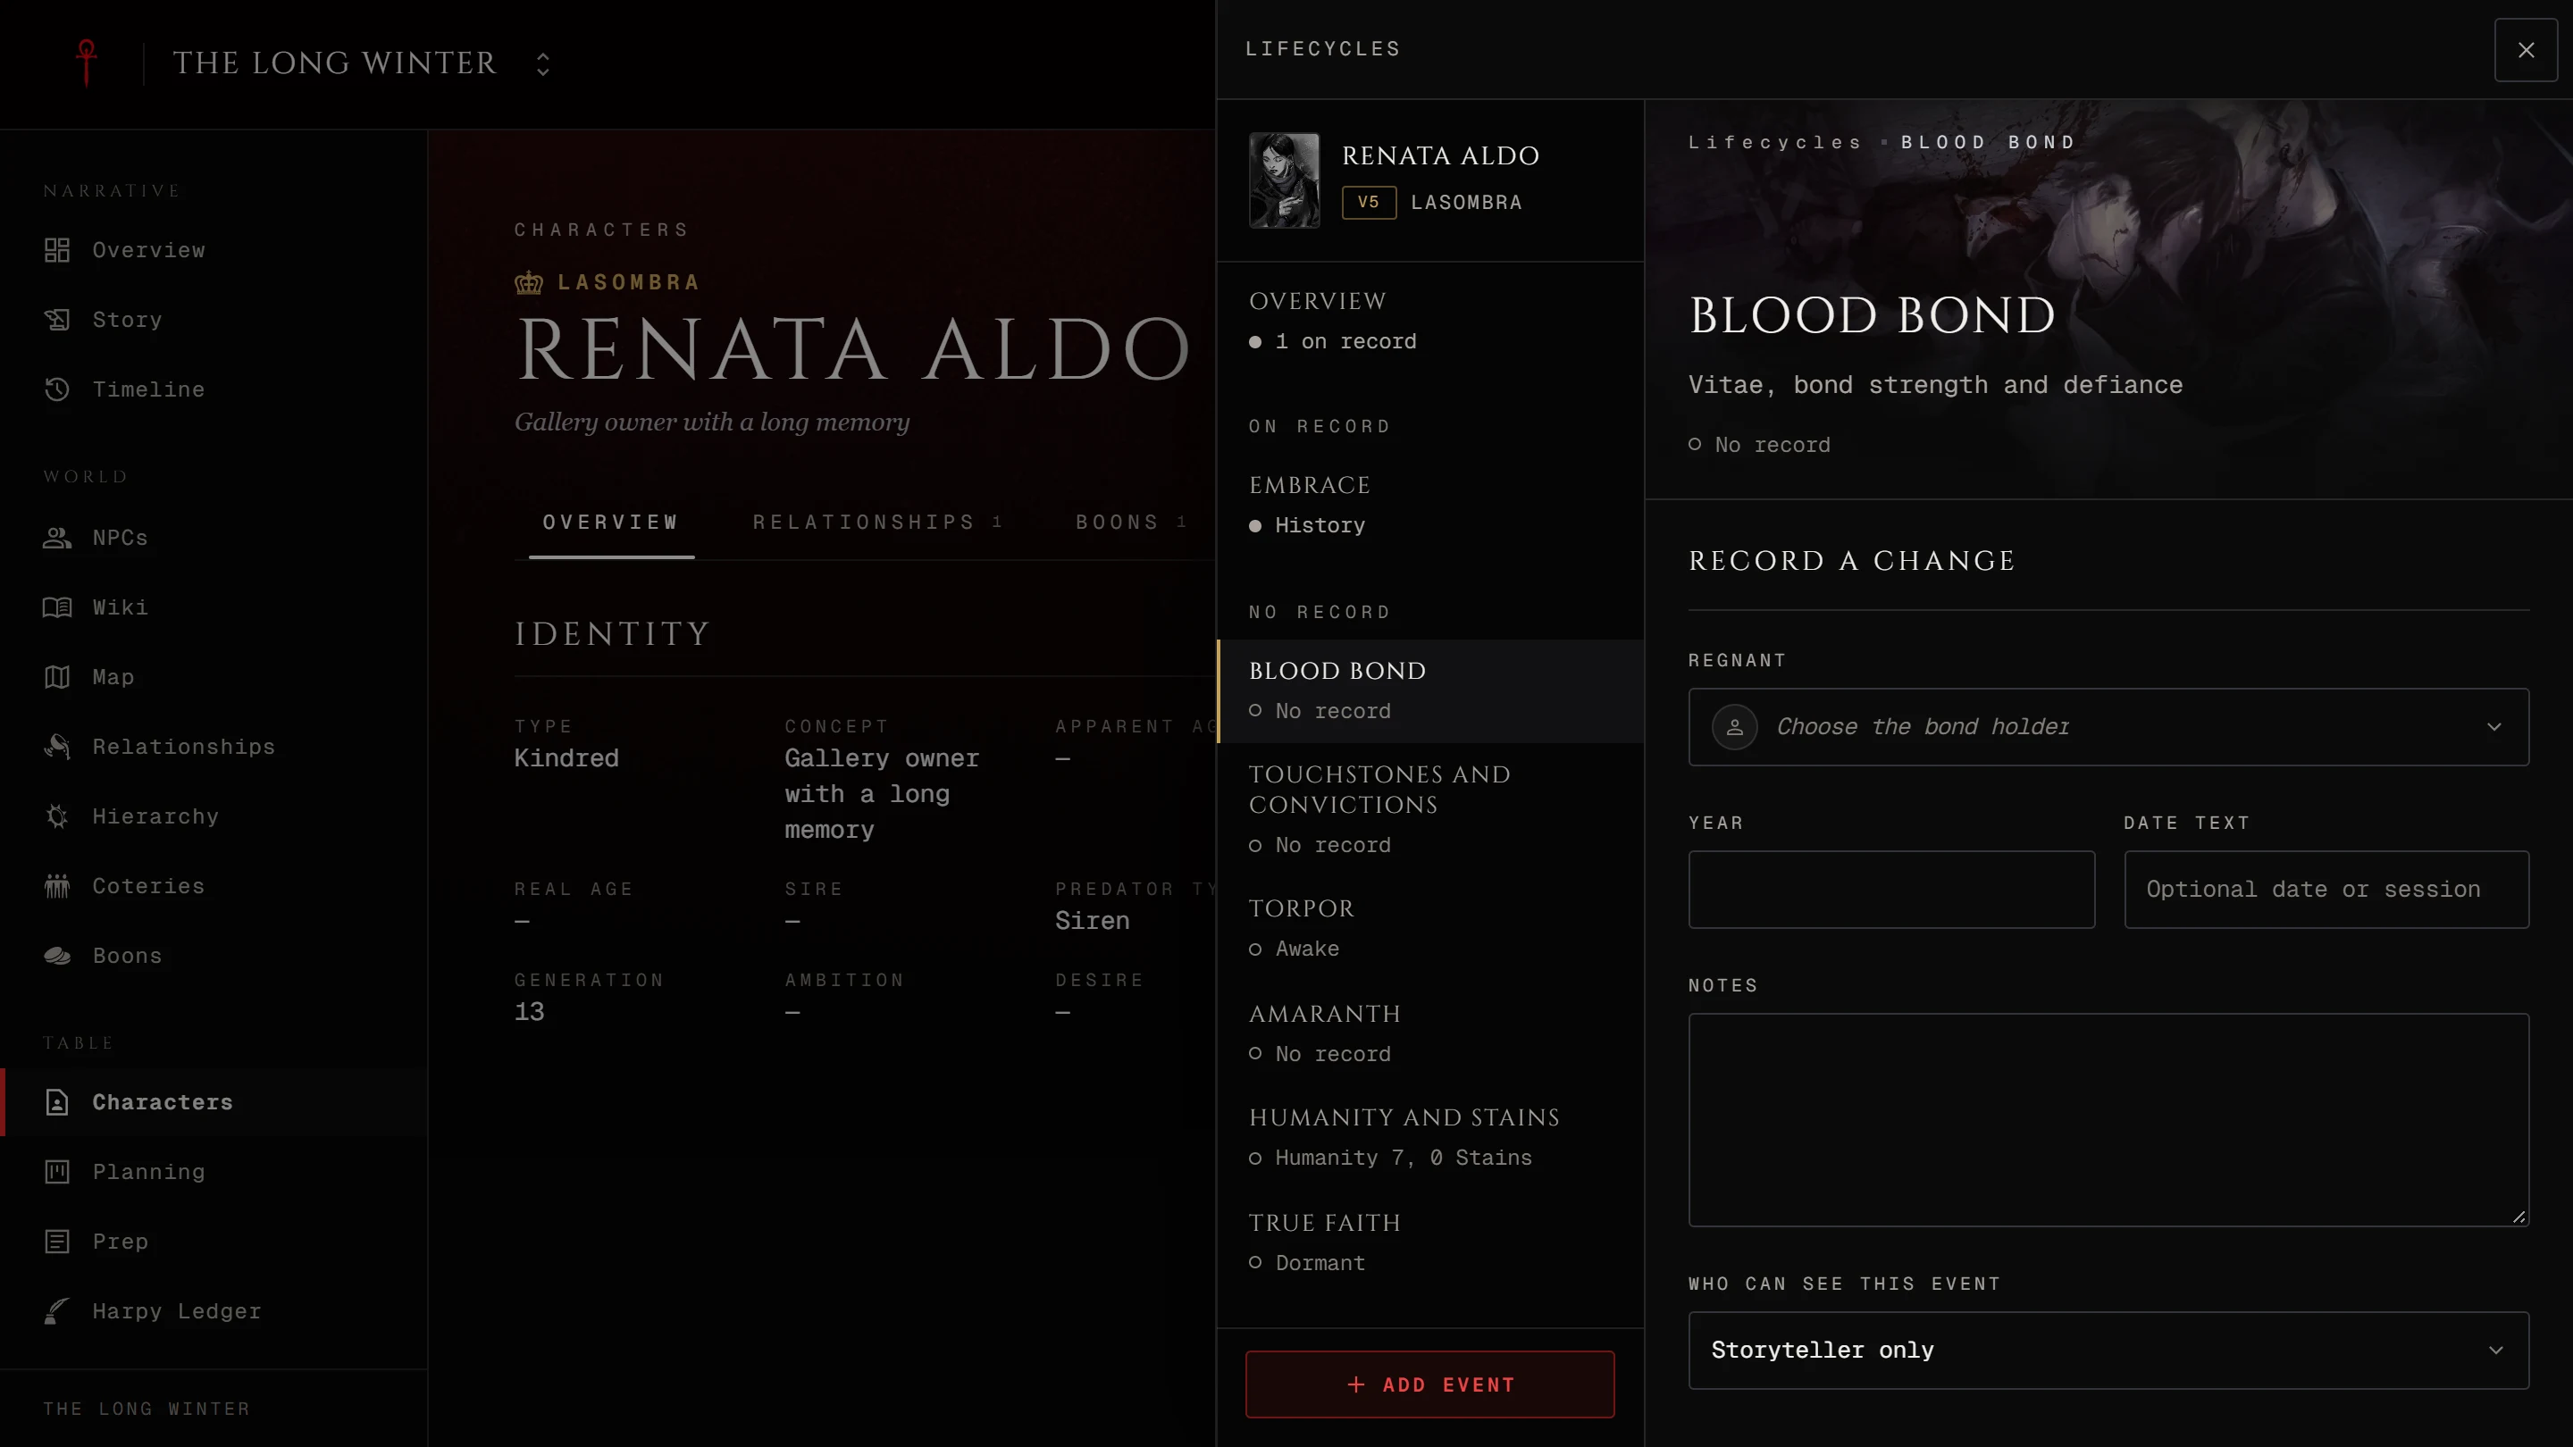Click Renata Aldo's portrait thumbnail
Screen dimensions: 2573x1447
1285,180
